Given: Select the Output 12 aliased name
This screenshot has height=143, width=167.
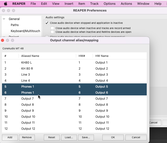Looking at the screenshot, I should tap(28, 129).
